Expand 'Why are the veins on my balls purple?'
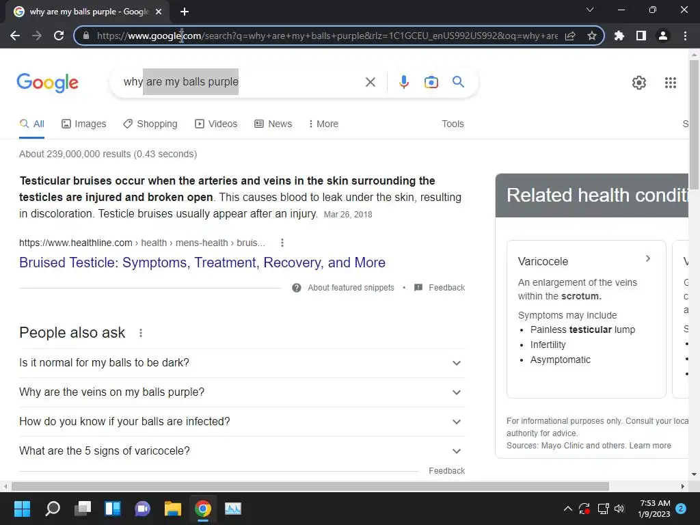 click(242, 392)
